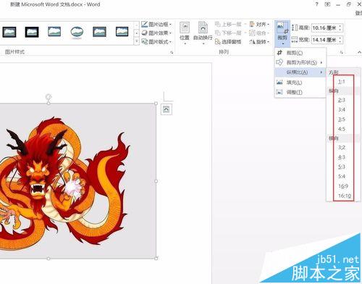
Task: Select 16:10 aspect ratio
Action: 345,196
